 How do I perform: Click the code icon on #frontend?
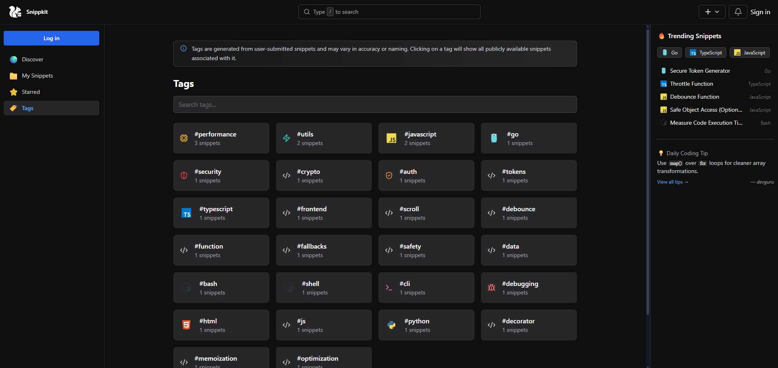286,213
